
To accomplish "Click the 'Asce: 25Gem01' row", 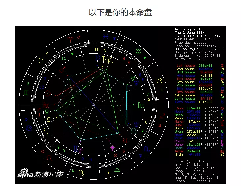I will click(199, 151).
